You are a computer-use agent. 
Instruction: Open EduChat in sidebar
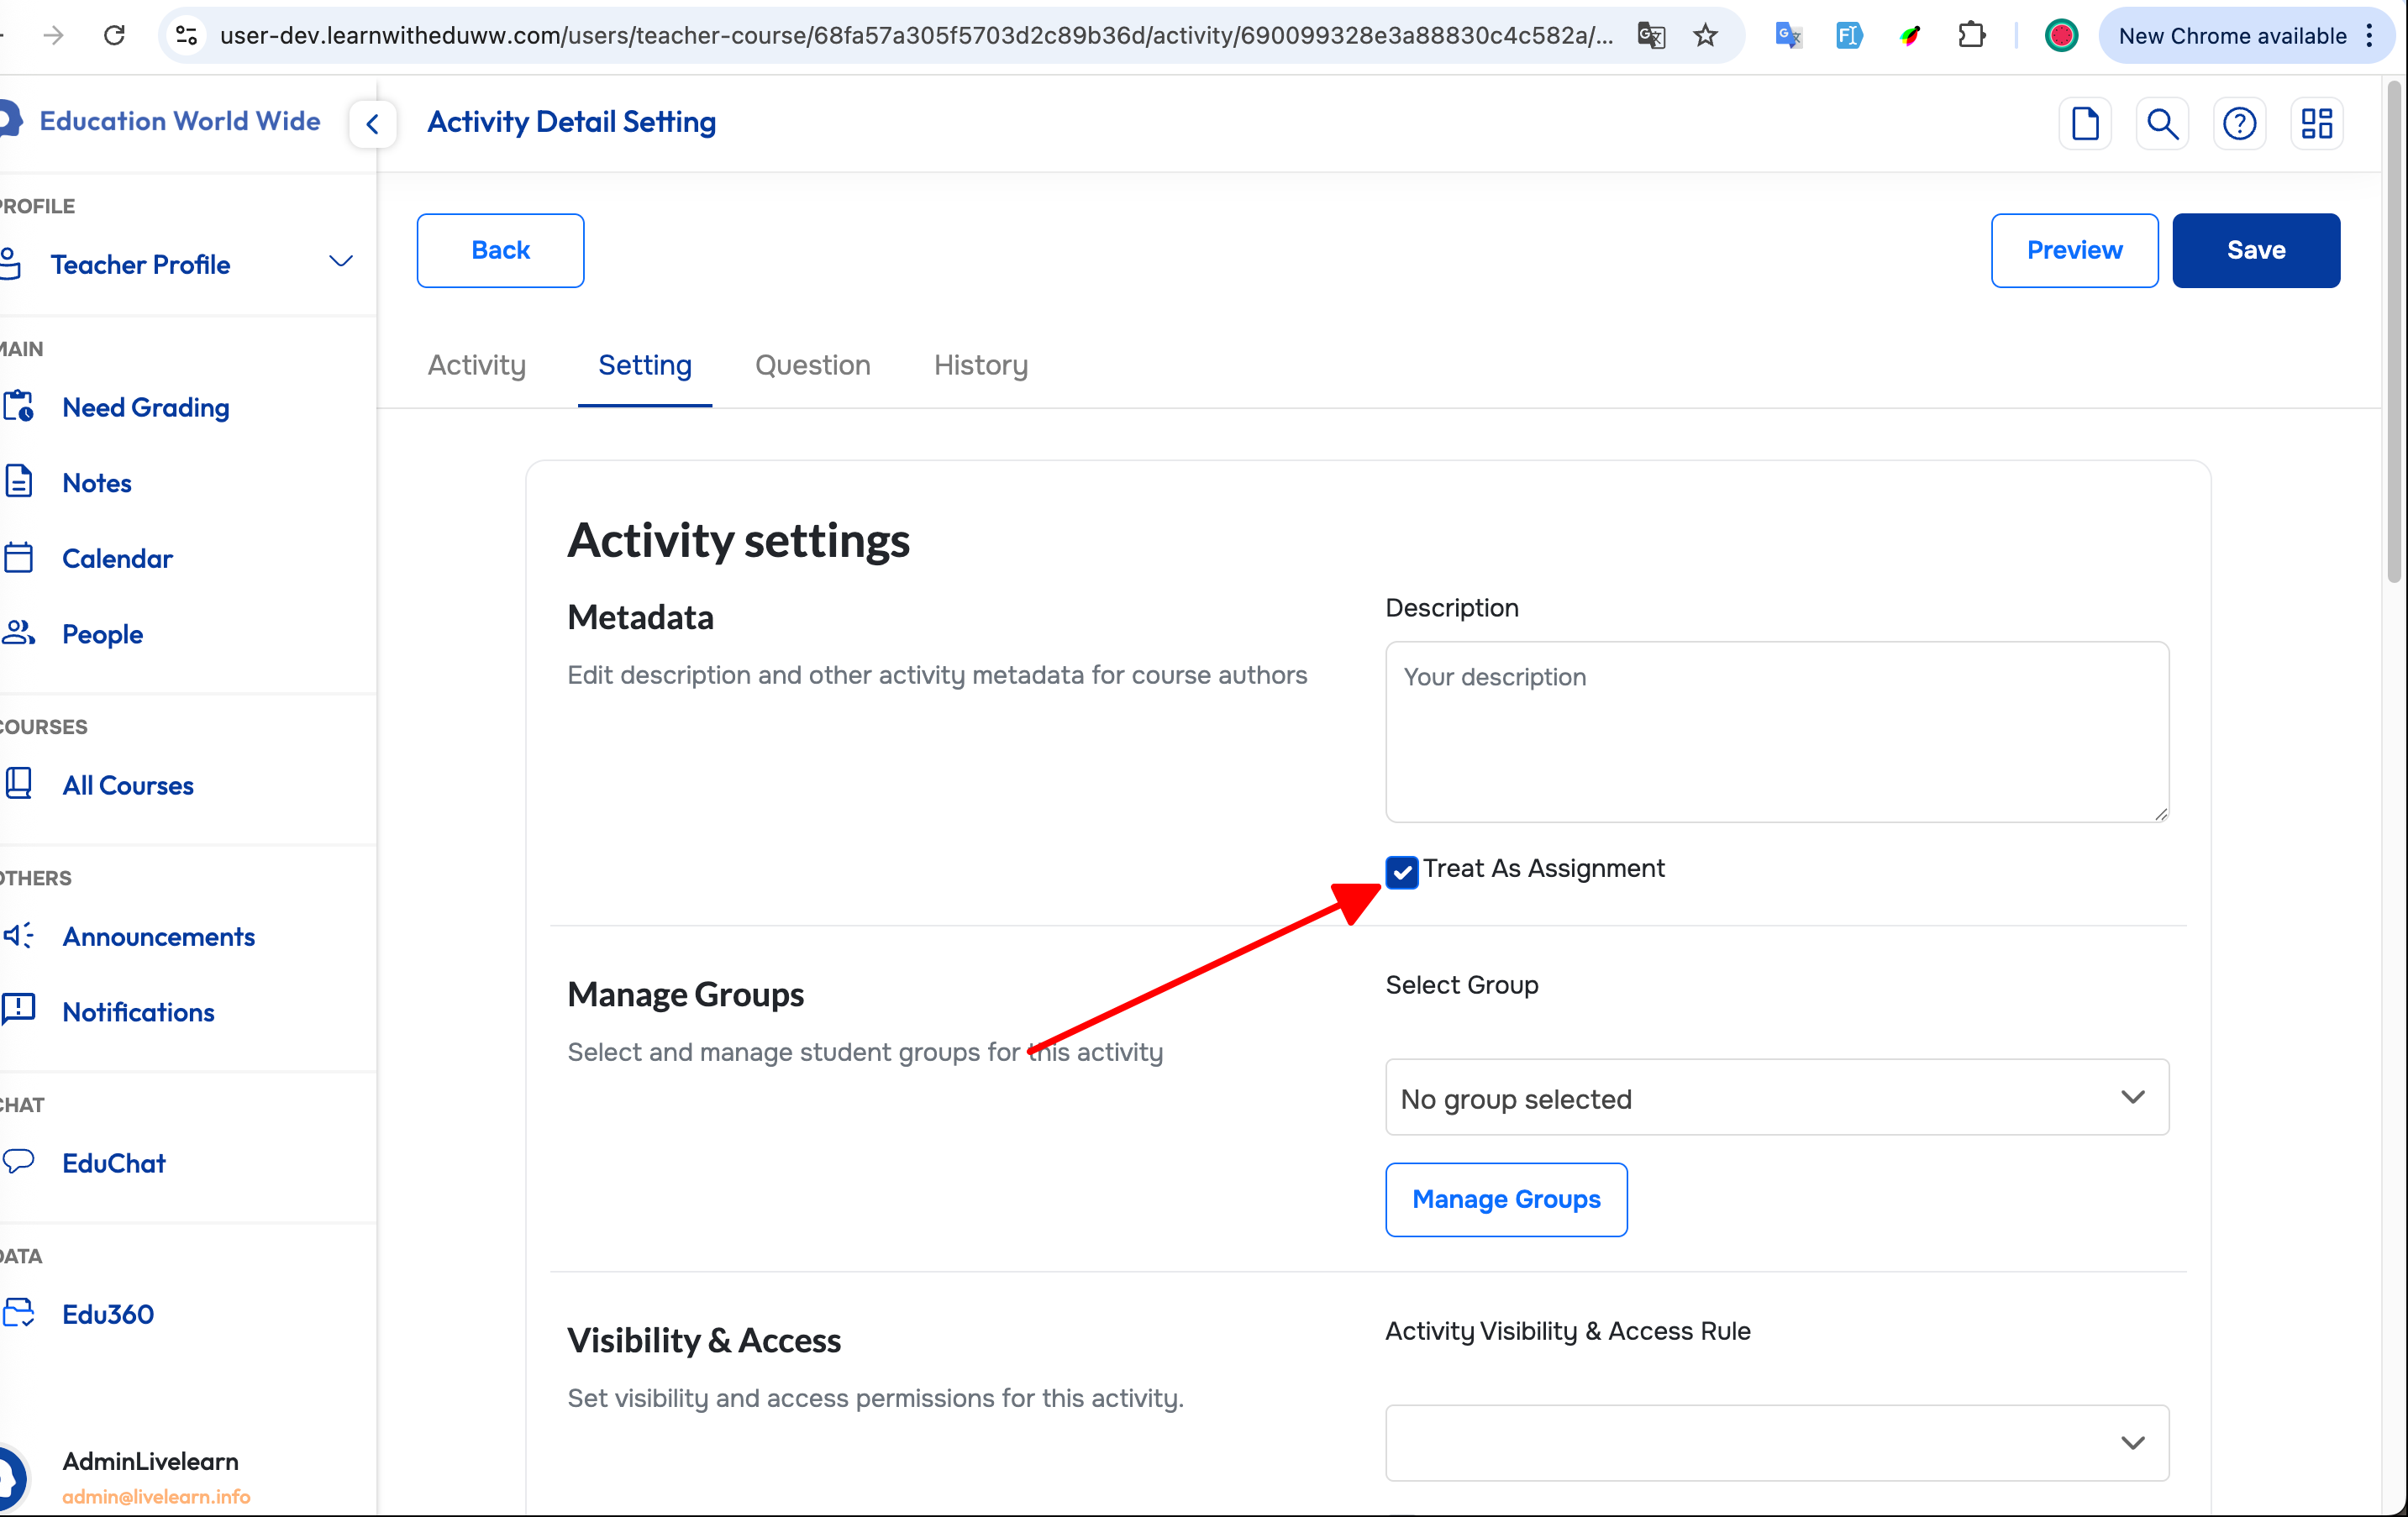pyautogui.click(x=113, y=1163)
